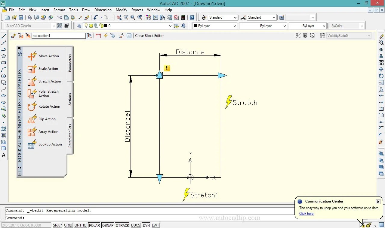Select the Polygon tool in Draw toolbar

pyautogui.click(x=4, y=56)
